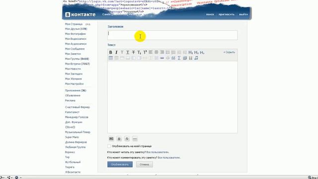
Task: Open 'поиск' in header menu
Action: point(210,14)
